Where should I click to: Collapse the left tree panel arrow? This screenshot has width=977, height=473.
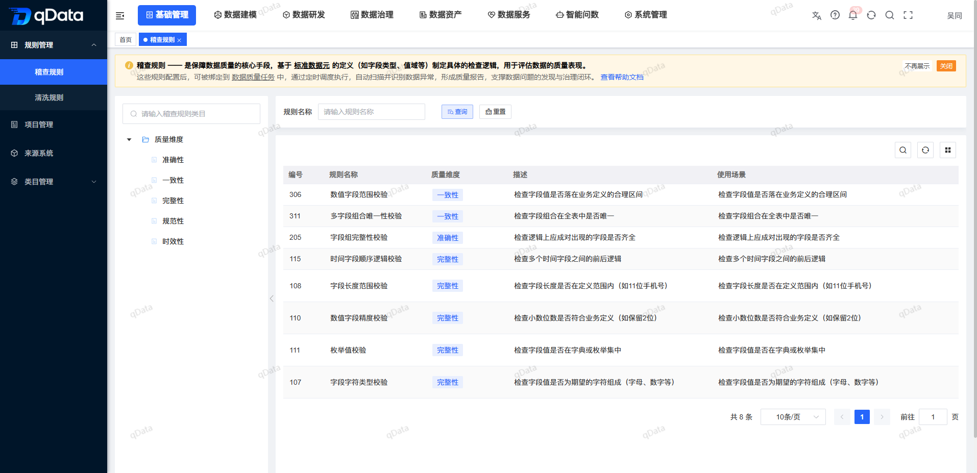pos(272,298)
